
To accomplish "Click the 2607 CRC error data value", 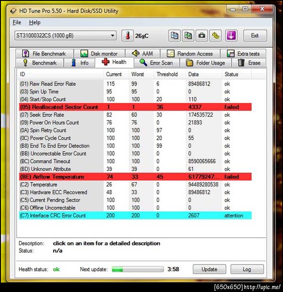I will (x=193, y=215).
